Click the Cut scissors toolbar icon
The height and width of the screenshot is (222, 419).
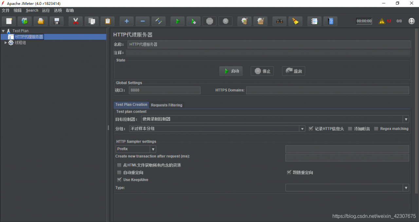point(76,21)
